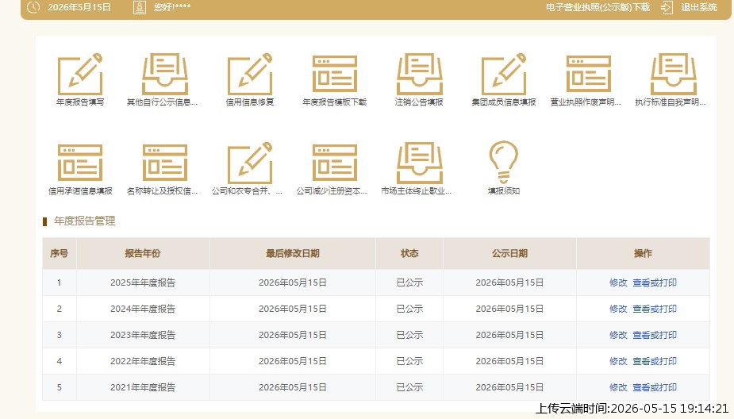Click the 年度报告管理 section heading
734x419 pixels.
pyautogui.click(x=84, y=221)
